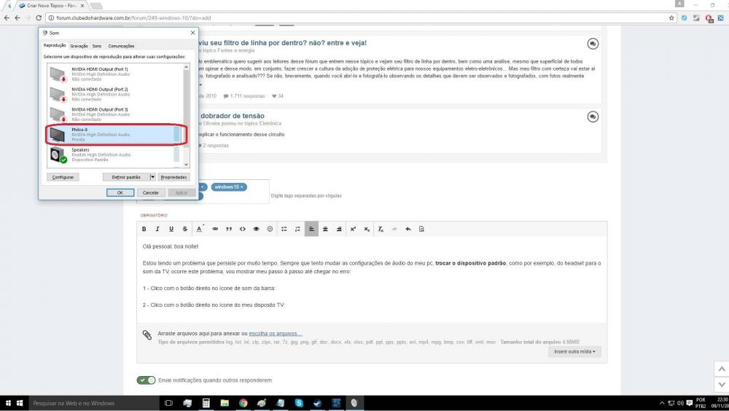Open the Comunicações tab in Som dialog

(x=121, y=46)
